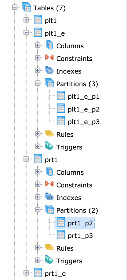The image size is (127, 280).
Task: Click Columns icon under plt1_e
Action: tap(49, 45)
